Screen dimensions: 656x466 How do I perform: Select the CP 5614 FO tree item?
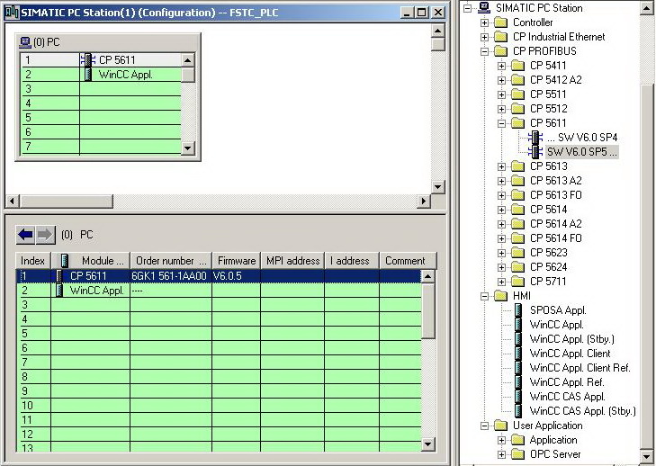point(555,238)
